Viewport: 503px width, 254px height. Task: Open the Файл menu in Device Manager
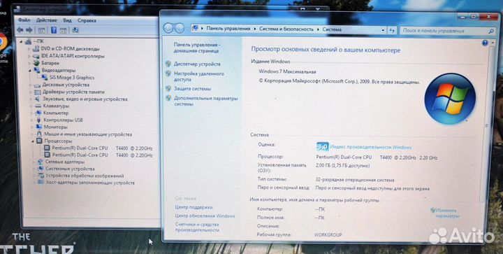pyautogui.click(x=24, y=20)
